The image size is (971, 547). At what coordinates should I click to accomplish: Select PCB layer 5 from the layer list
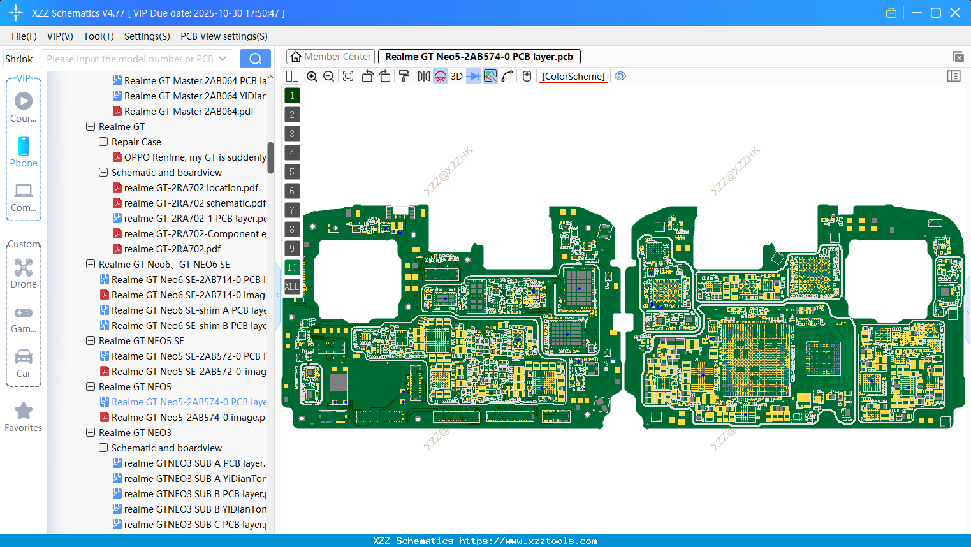292,171
